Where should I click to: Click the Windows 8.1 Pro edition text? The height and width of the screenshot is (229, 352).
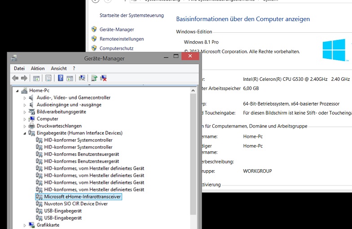(201, 42)
